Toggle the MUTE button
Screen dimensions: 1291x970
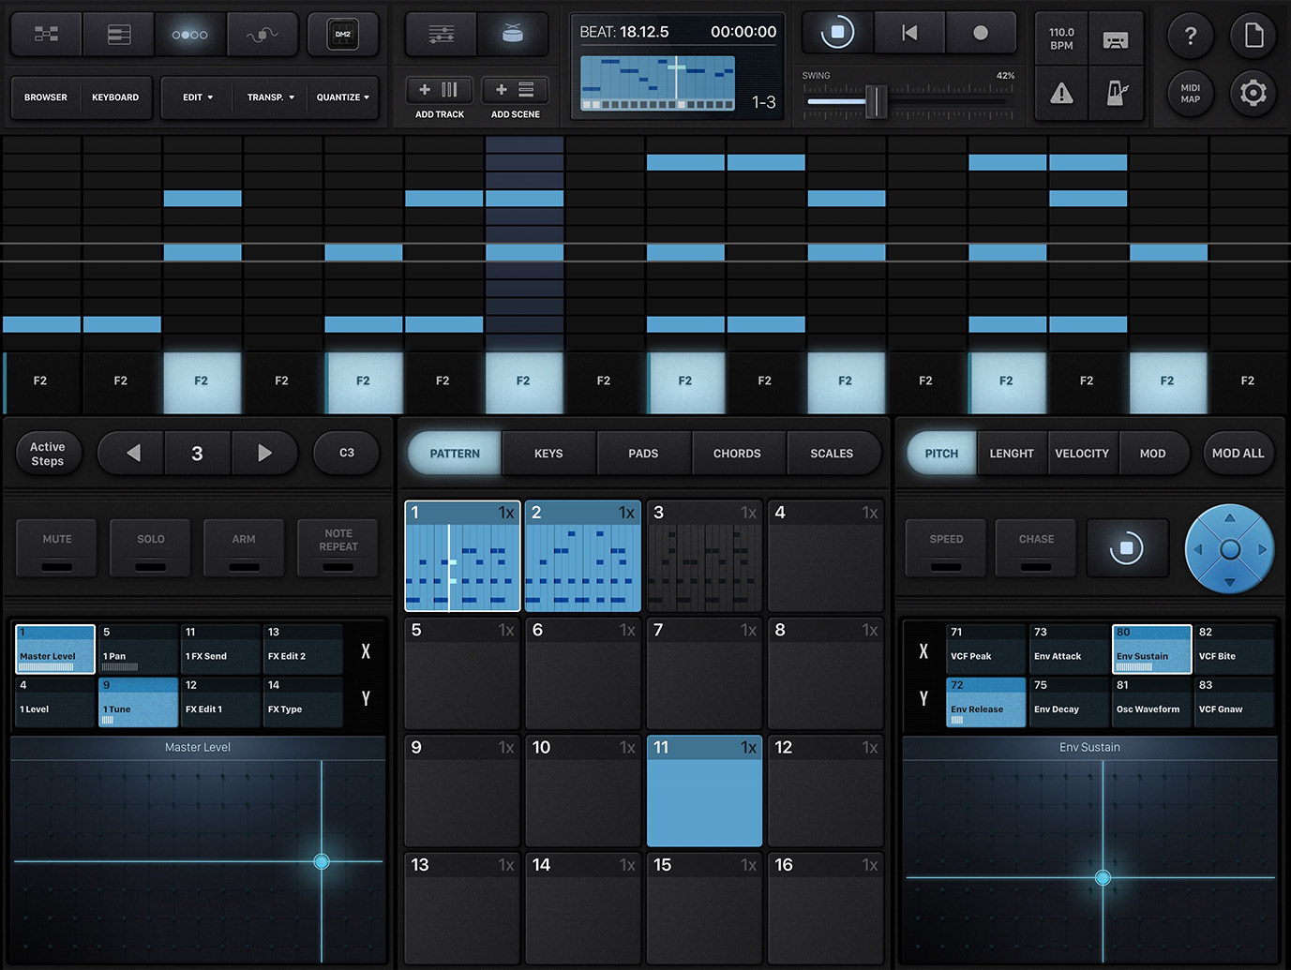click(x=57, y=547)
